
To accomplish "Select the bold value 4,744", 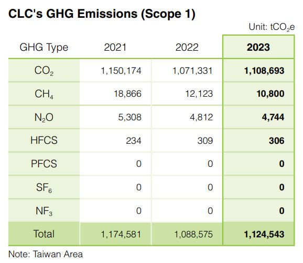I will (273, 117).
